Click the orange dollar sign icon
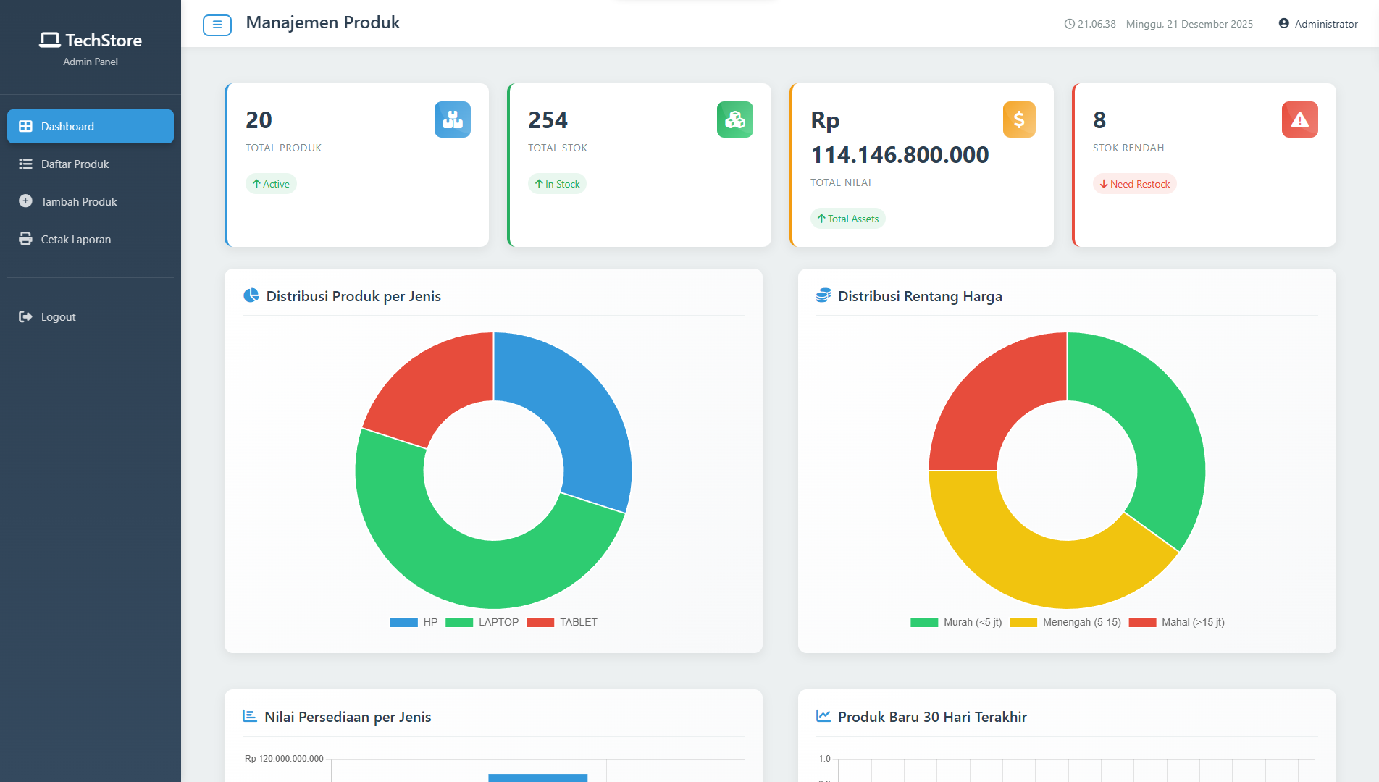Image resolution: width=1379 pixels, height=782 pixels. (1018, 119)
